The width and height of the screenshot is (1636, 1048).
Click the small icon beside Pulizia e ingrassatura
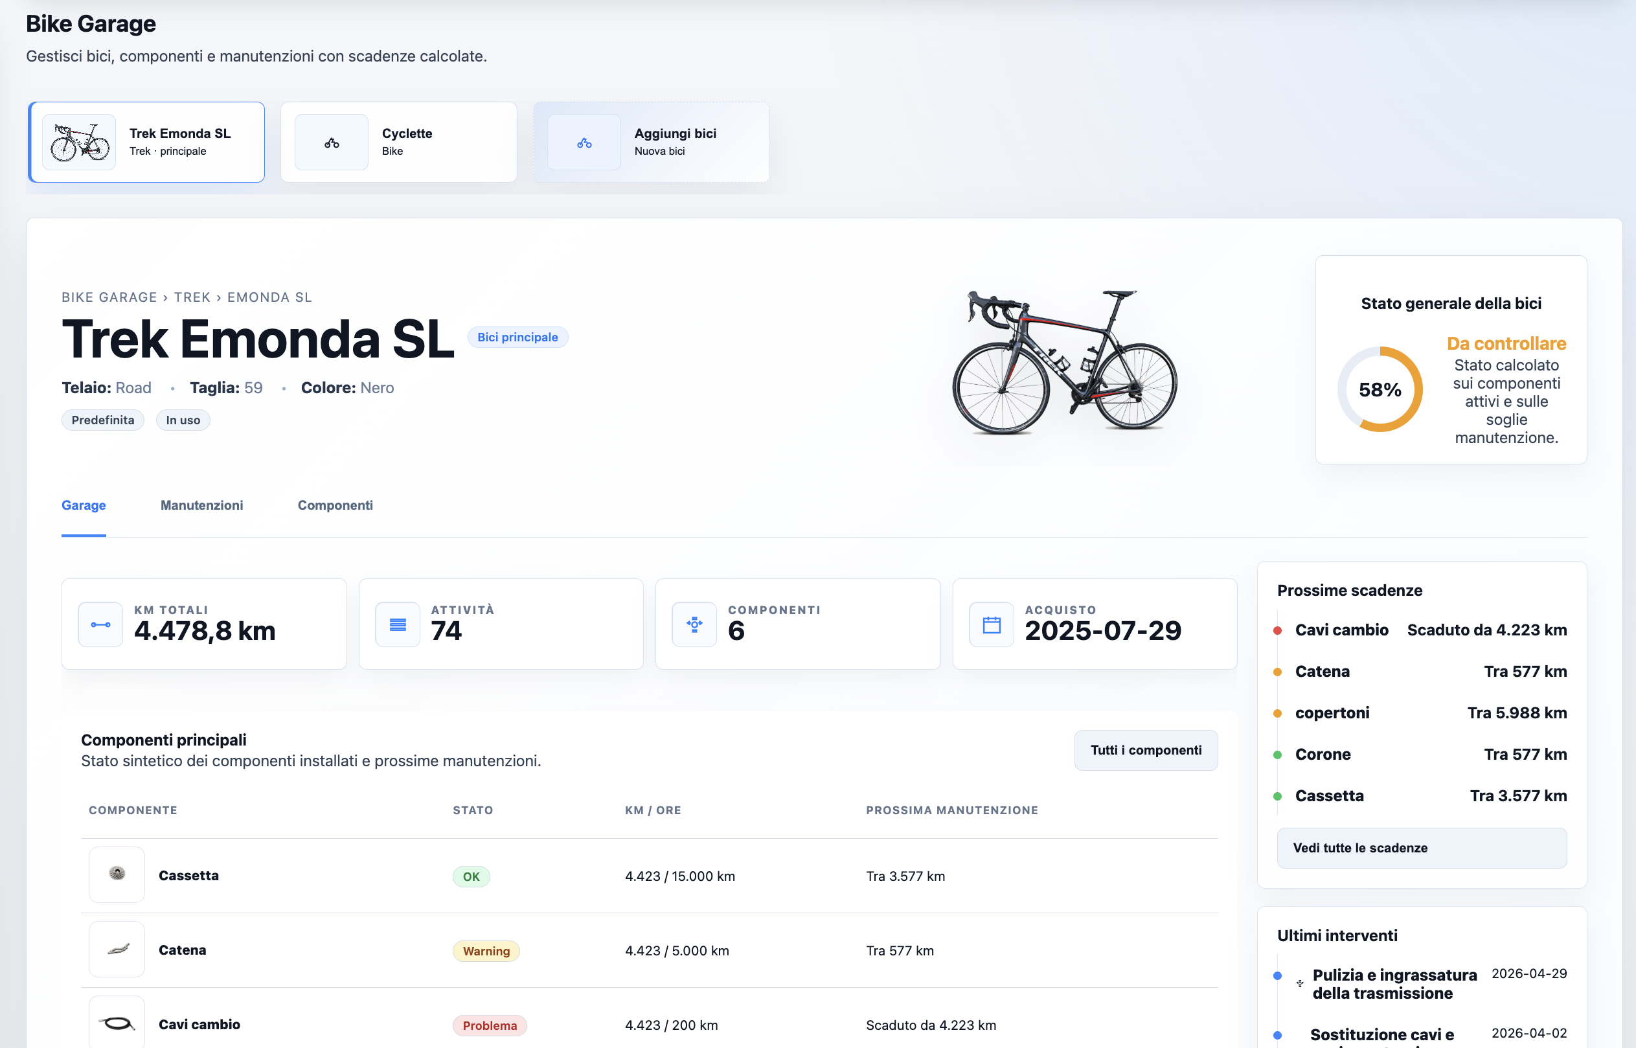[x=1300, y=983]
